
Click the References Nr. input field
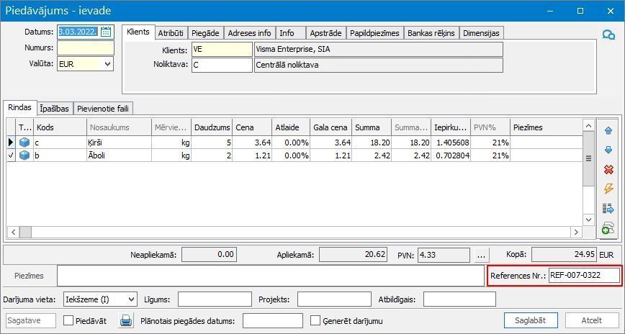click(584, 275)
